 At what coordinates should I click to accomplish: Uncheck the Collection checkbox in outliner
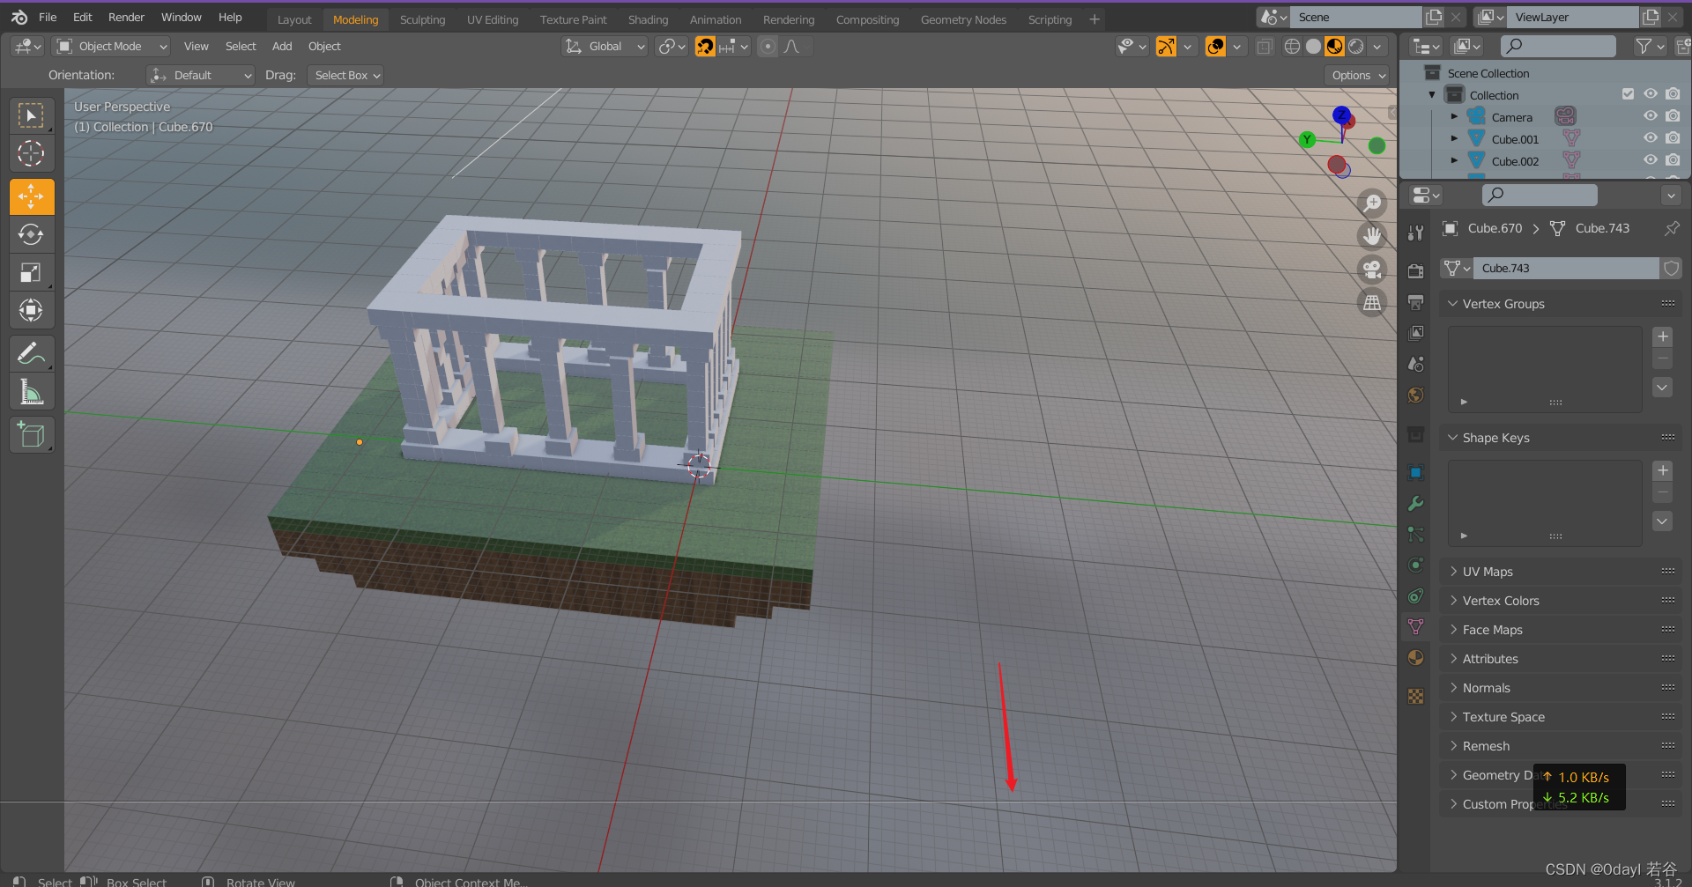point(1627,93)
